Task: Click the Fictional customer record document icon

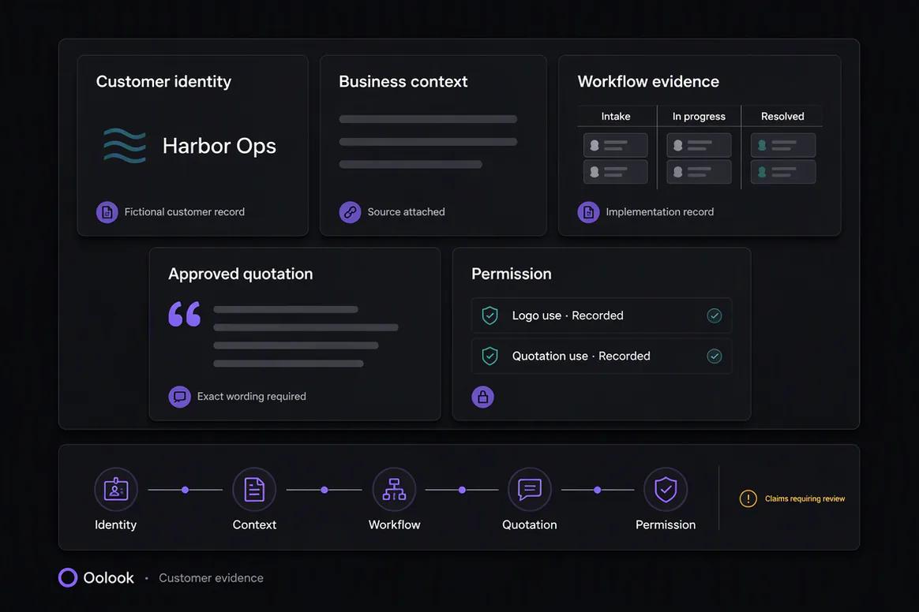Action: point(107,212)
